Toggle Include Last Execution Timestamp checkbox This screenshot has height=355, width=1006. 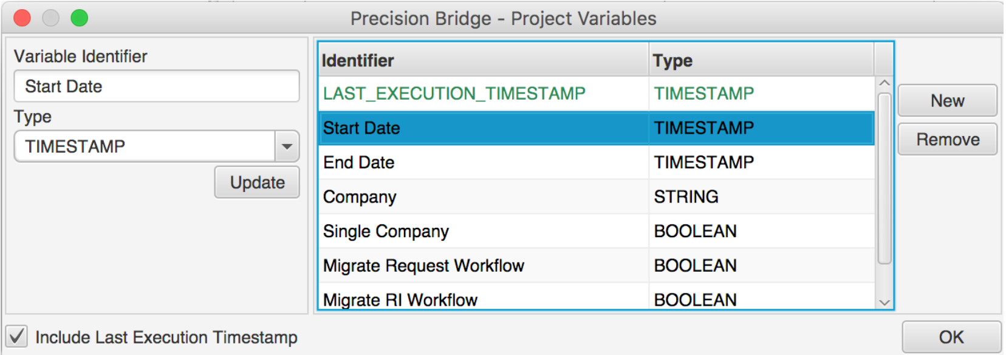[17, 336]
